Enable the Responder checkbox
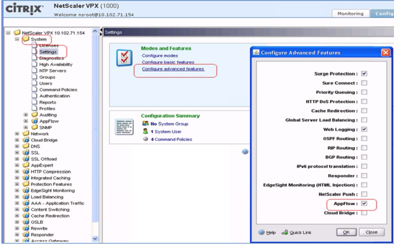 [x=364, y=176]
